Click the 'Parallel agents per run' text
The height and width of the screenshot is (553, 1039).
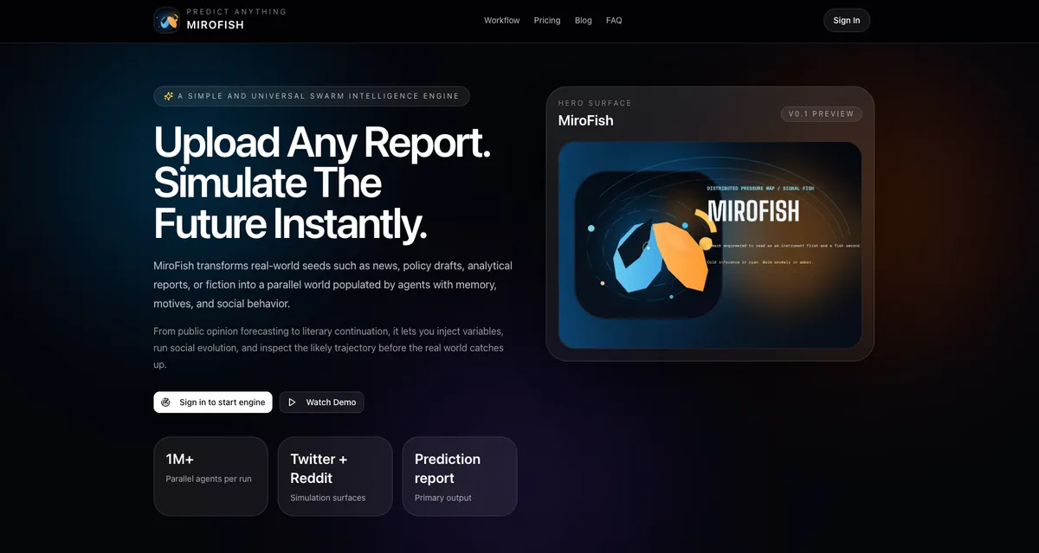209,479
